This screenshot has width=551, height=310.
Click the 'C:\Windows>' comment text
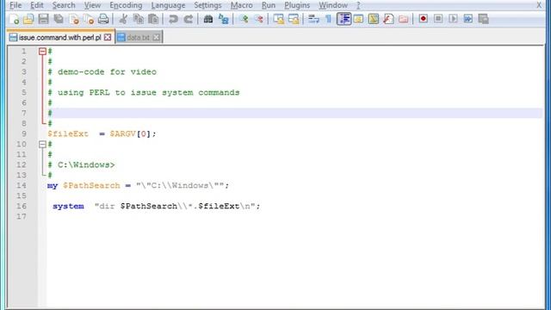point(86,164)
